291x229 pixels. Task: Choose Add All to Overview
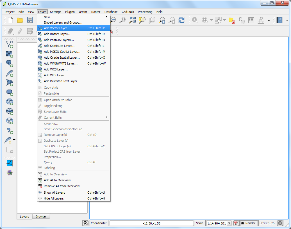[74, 180]
